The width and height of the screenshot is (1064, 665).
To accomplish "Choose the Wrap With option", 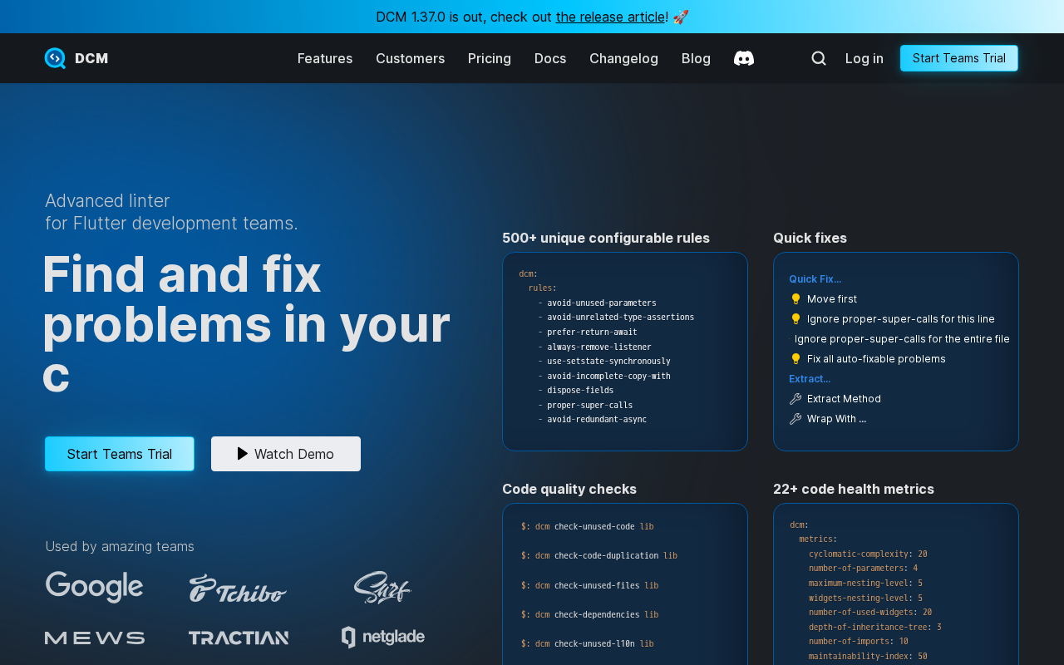I will pyautogui.click(x=836, y=419).
